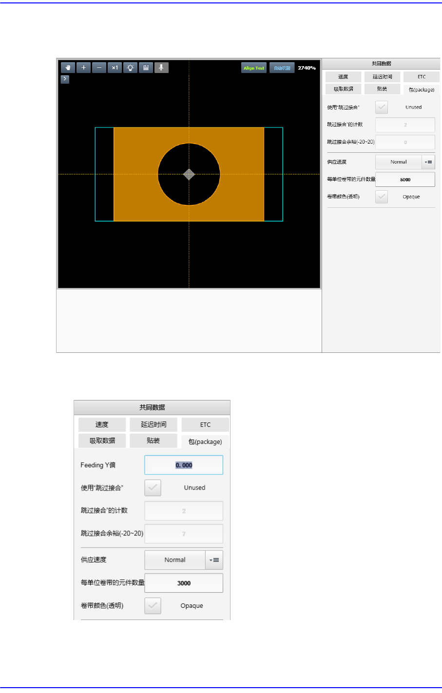This screenshot has height=693, width=442.
Task: Click the Feeding Y偏 input field
Action: coord(184,465)
